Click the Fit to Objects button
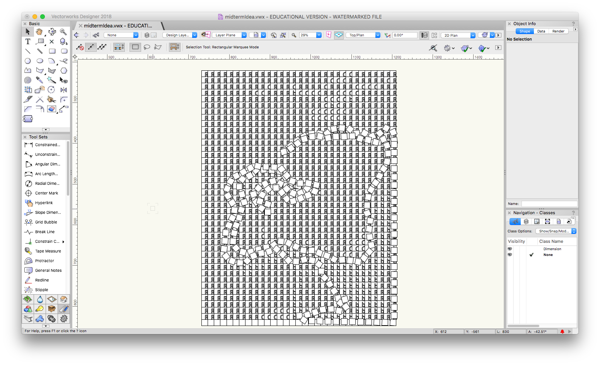Image resolution: width=600 pixels, height=365 pixels. (x=283, y=35)
